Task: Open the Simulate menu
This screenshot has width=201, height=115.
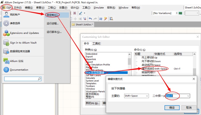Action: [99, 8]
